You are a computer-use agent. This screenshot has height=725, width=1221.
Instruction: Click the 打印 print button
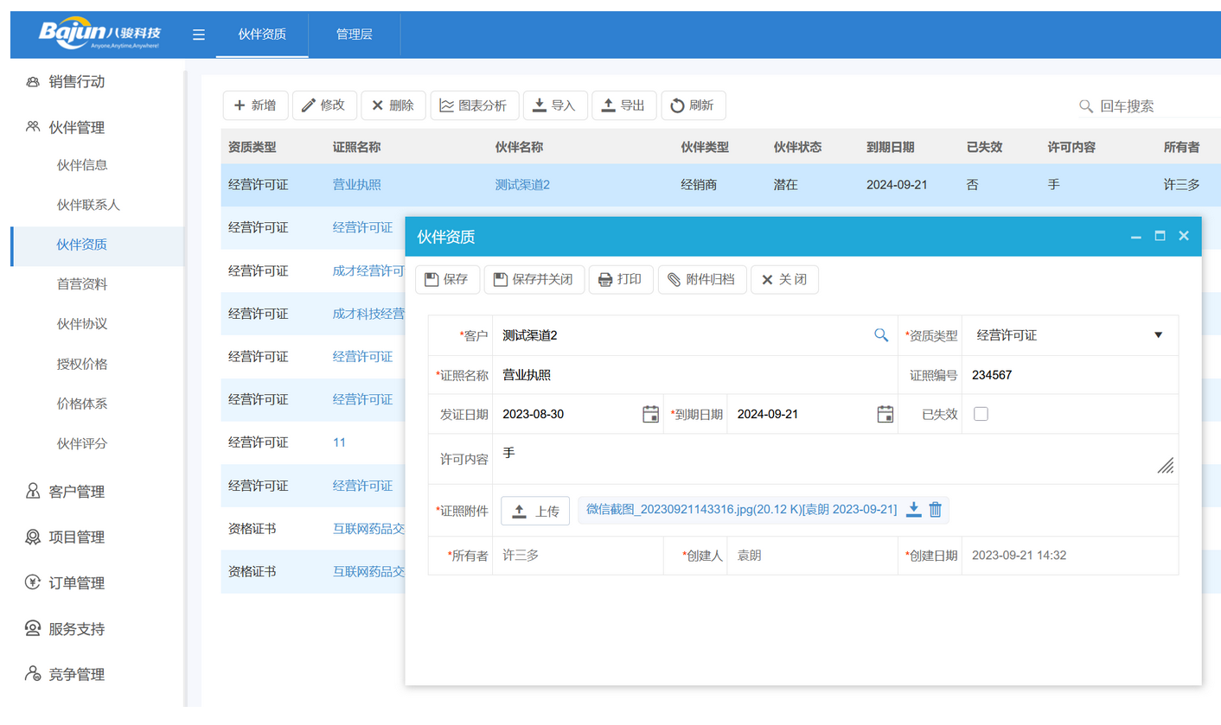point(620,280)
